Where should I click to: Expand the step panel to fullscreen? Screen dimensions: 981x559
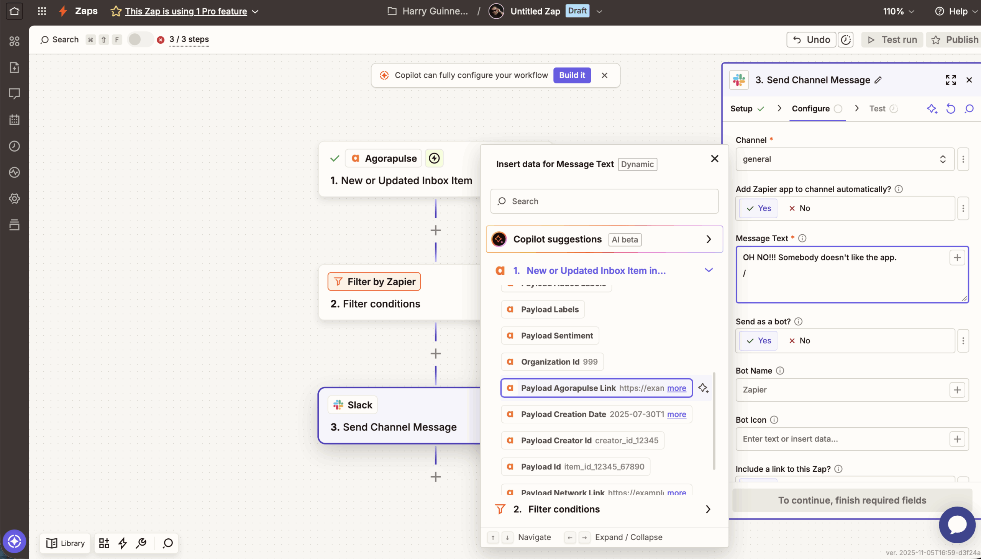(x=950, y=80)
